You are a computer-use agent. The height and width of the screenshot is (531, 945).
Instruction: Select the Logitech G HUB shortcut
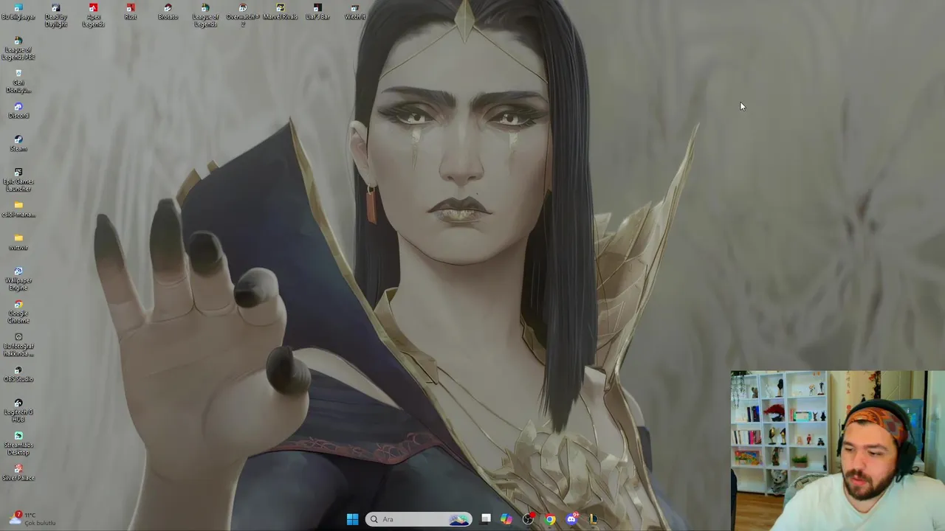(18, 412)
